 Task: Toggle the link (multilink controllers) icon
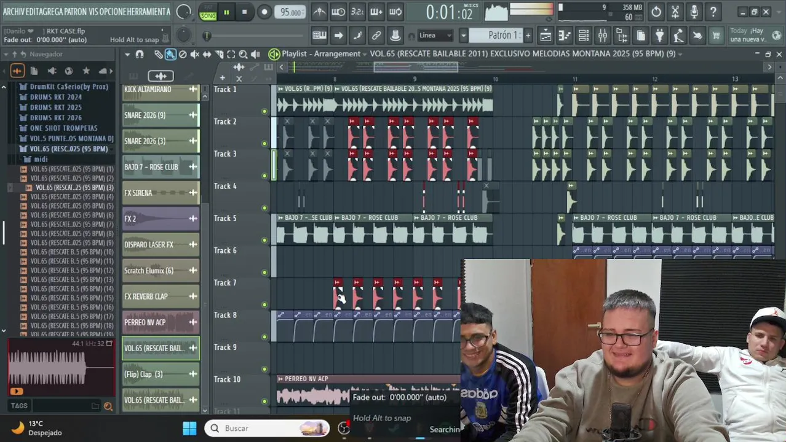tap(376, 36)
